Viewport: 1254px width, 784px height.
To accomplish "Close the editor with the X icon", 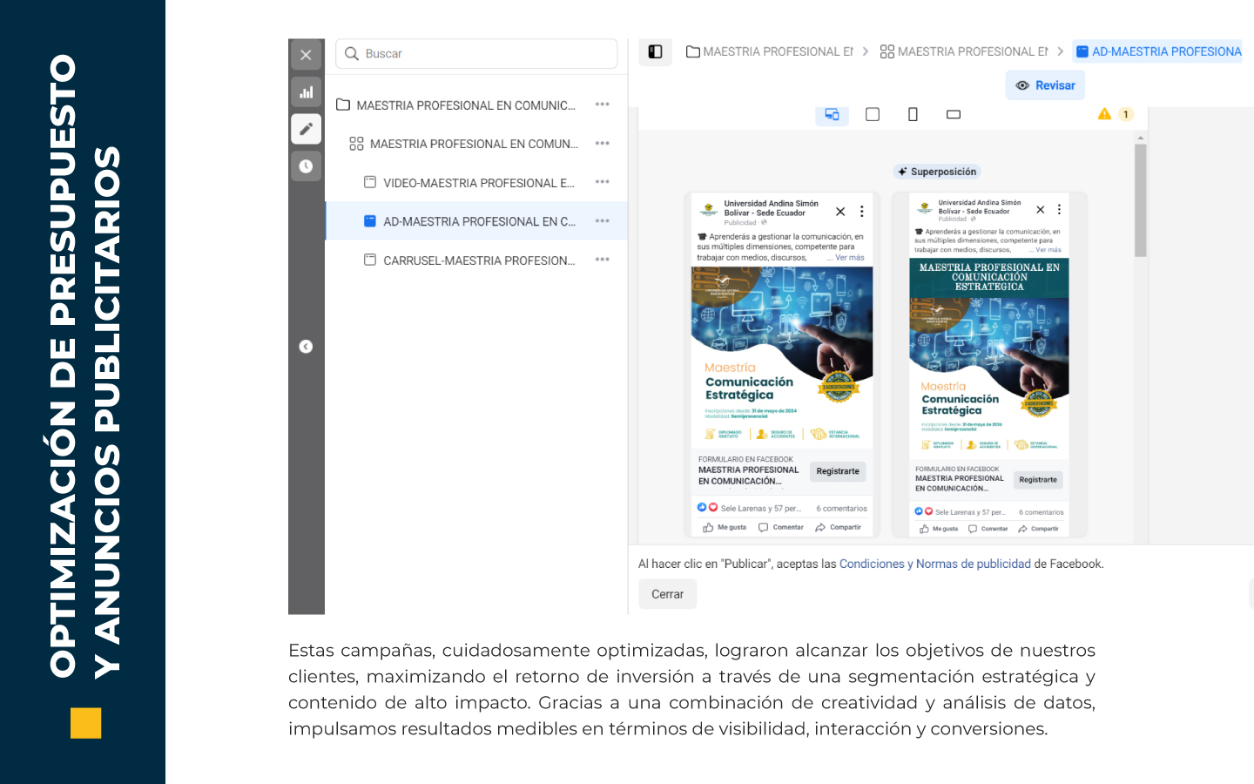I will [306, 55].
